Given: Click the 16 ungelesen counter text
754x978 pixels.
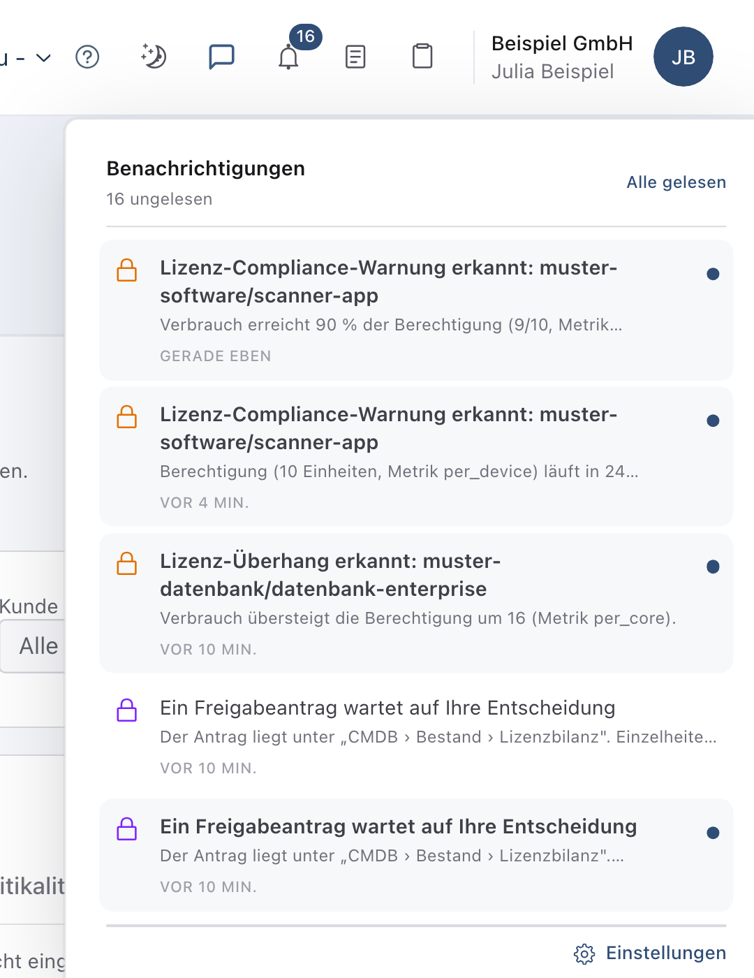Looking at the screenshot, I should [159, 199].
